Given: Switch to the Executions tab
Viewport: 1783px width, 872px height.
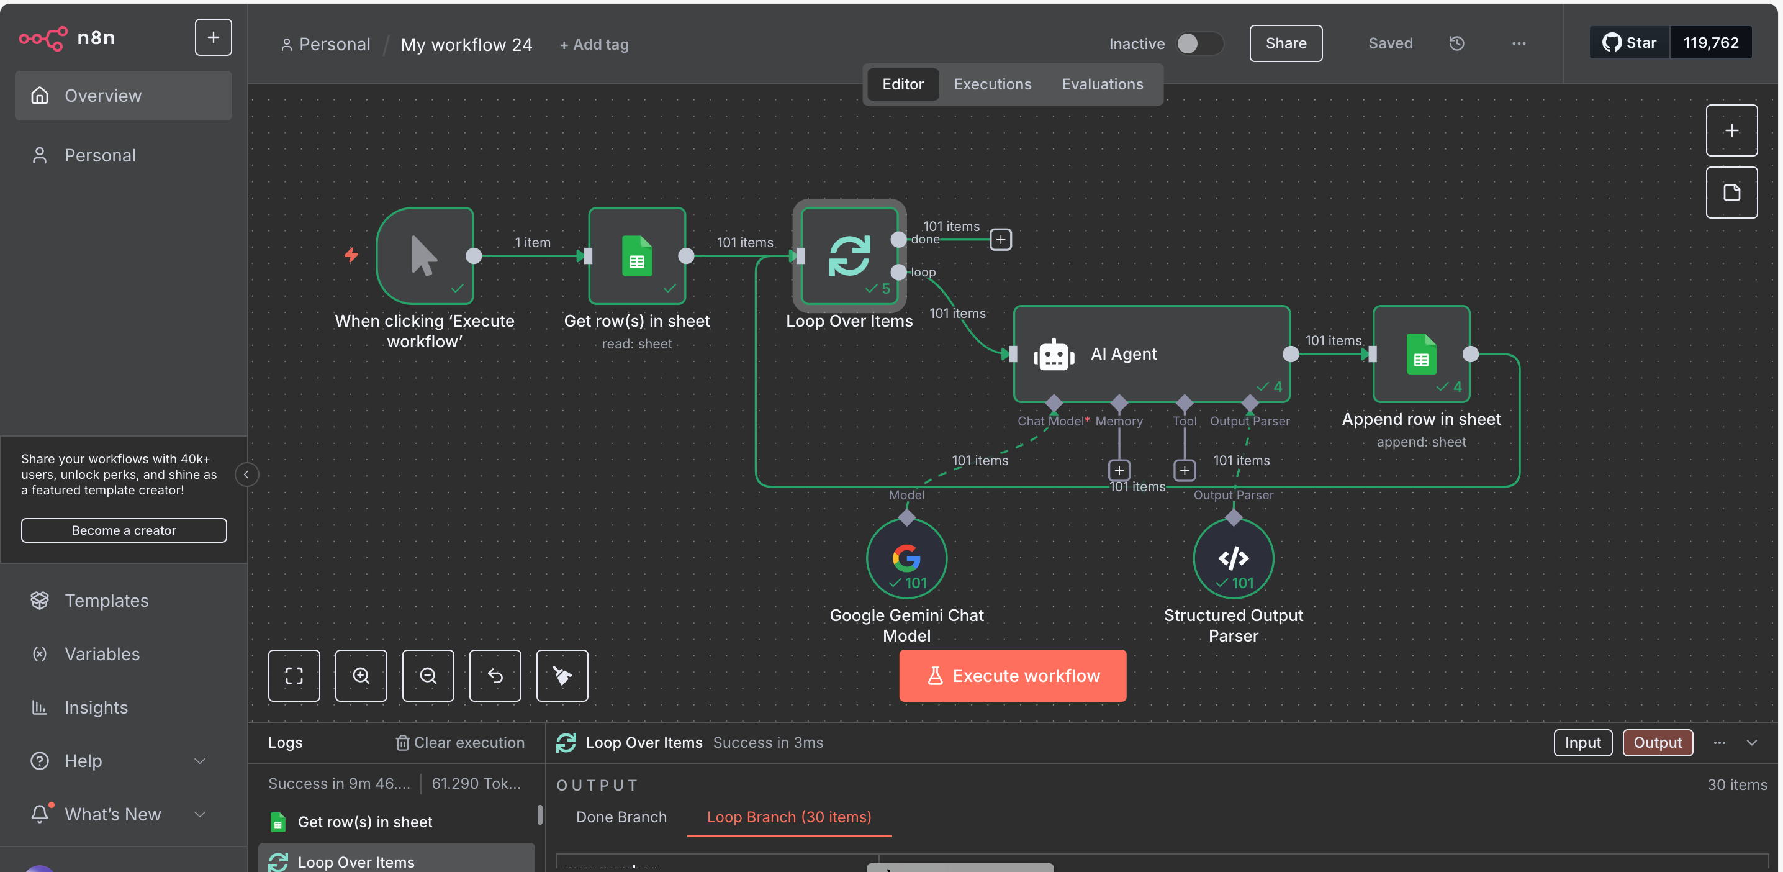Looking at the screenshot, I should click(992, 84).
